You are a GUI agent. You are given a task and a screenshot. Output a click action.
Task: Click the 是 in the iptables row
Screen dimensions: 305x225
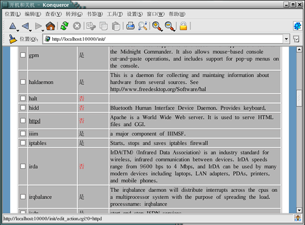pos(81,143)
